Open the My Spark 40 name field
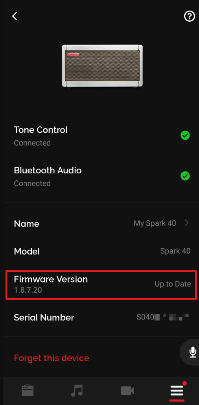The width and height of the screenshot is (199, 405). (155, 223)
